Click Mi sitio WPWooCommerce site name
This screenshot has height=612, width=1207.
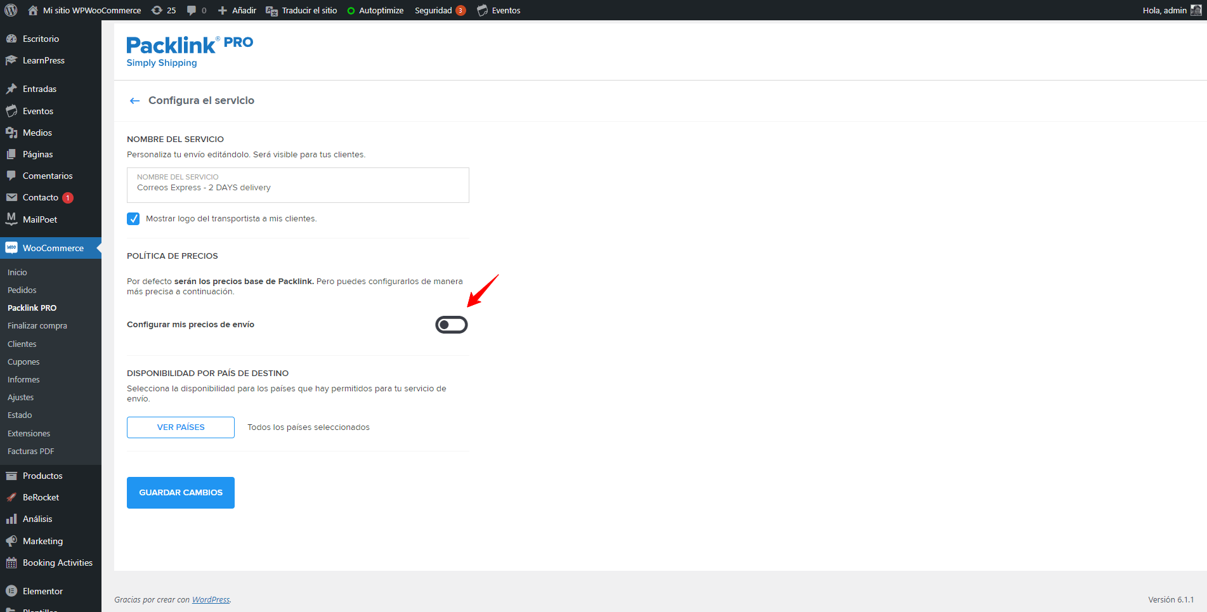click(92, 11)
